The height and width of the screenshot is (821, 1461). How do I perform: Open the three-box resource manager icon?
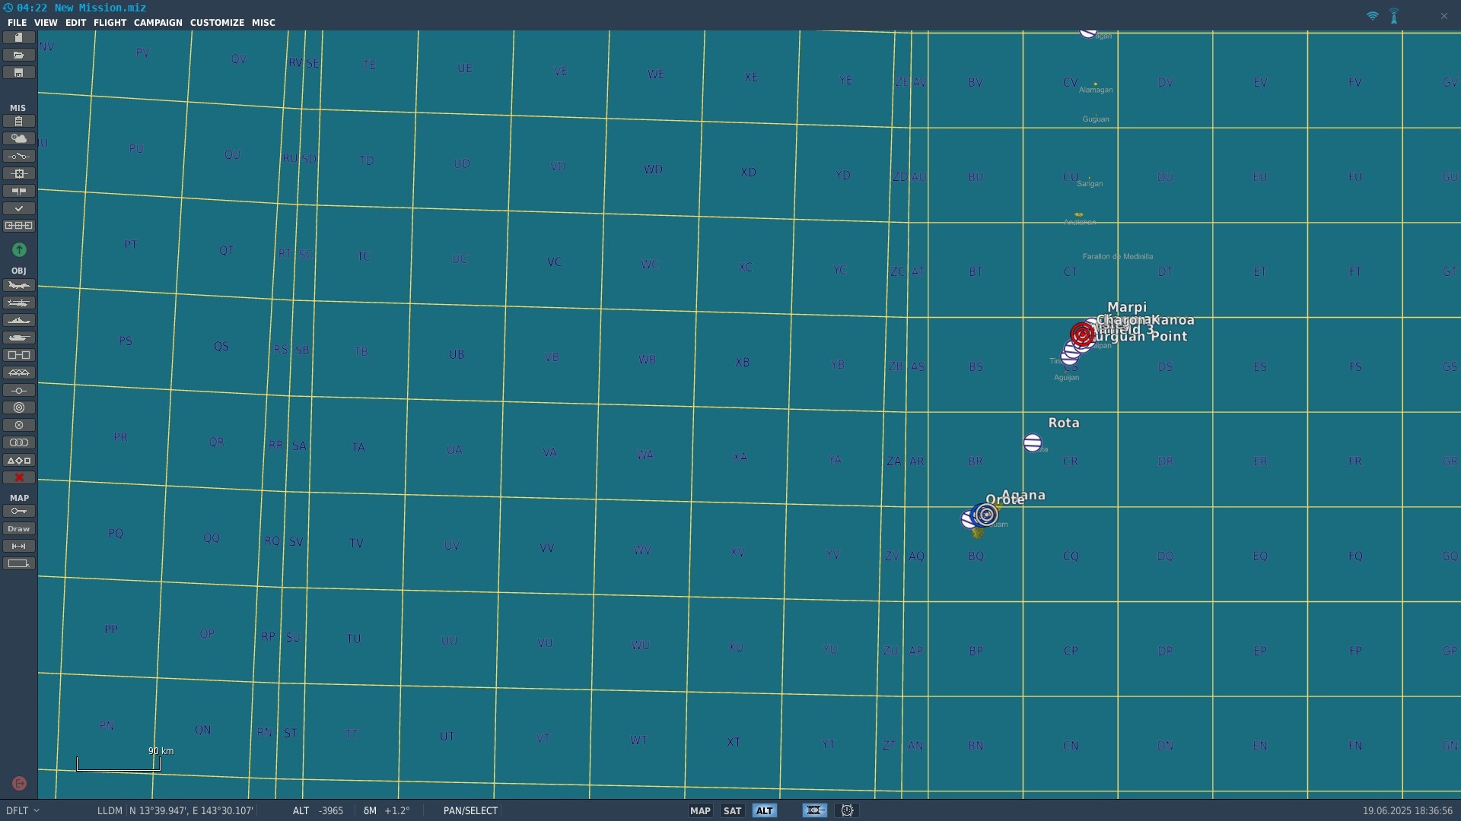19,226
